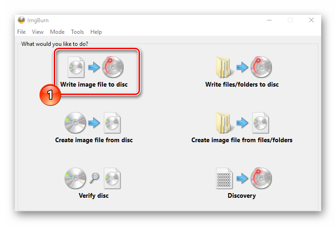This screenshot has width=336, height=226.
Task: Click the Write files/folders to disc icon
Action: point(244,67)
